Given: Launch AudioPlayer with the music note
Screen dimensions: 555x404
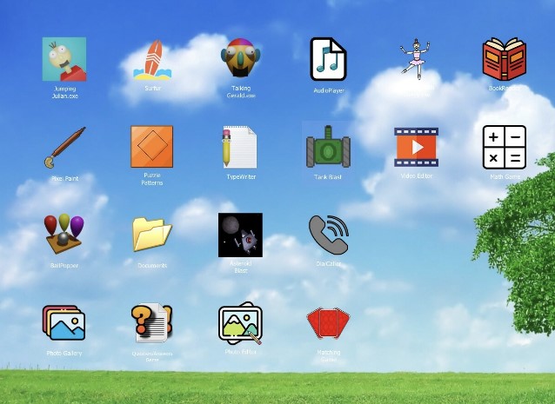Looking at the screenshot, I should (x=329, y=59).
